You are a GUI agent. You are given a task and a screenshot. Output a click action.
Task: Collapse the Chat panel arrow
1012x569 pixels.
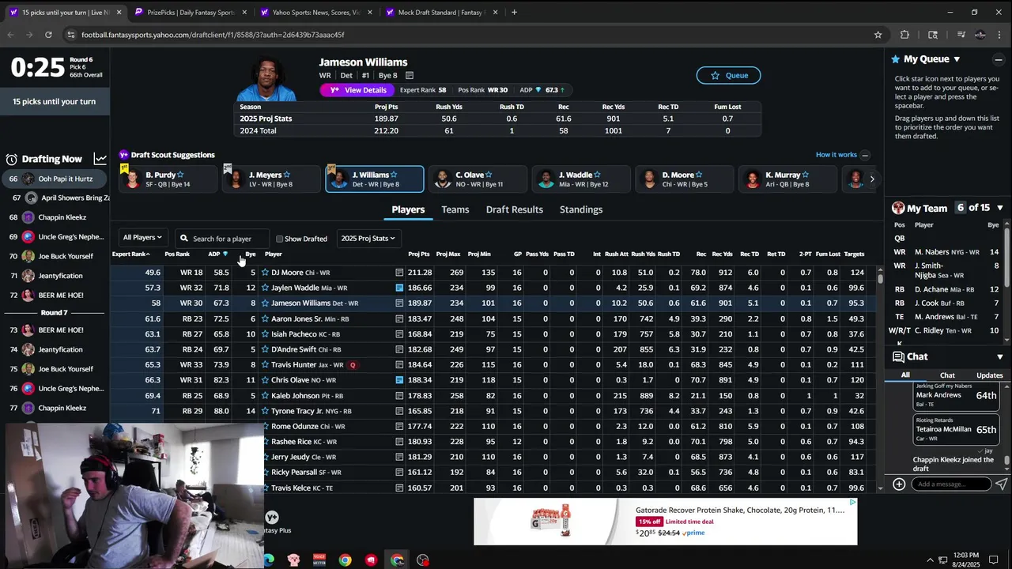999,356
